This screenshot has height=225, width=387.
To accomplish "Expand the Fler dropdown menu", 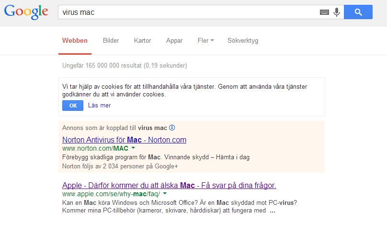I will click(x=205, y=41).
